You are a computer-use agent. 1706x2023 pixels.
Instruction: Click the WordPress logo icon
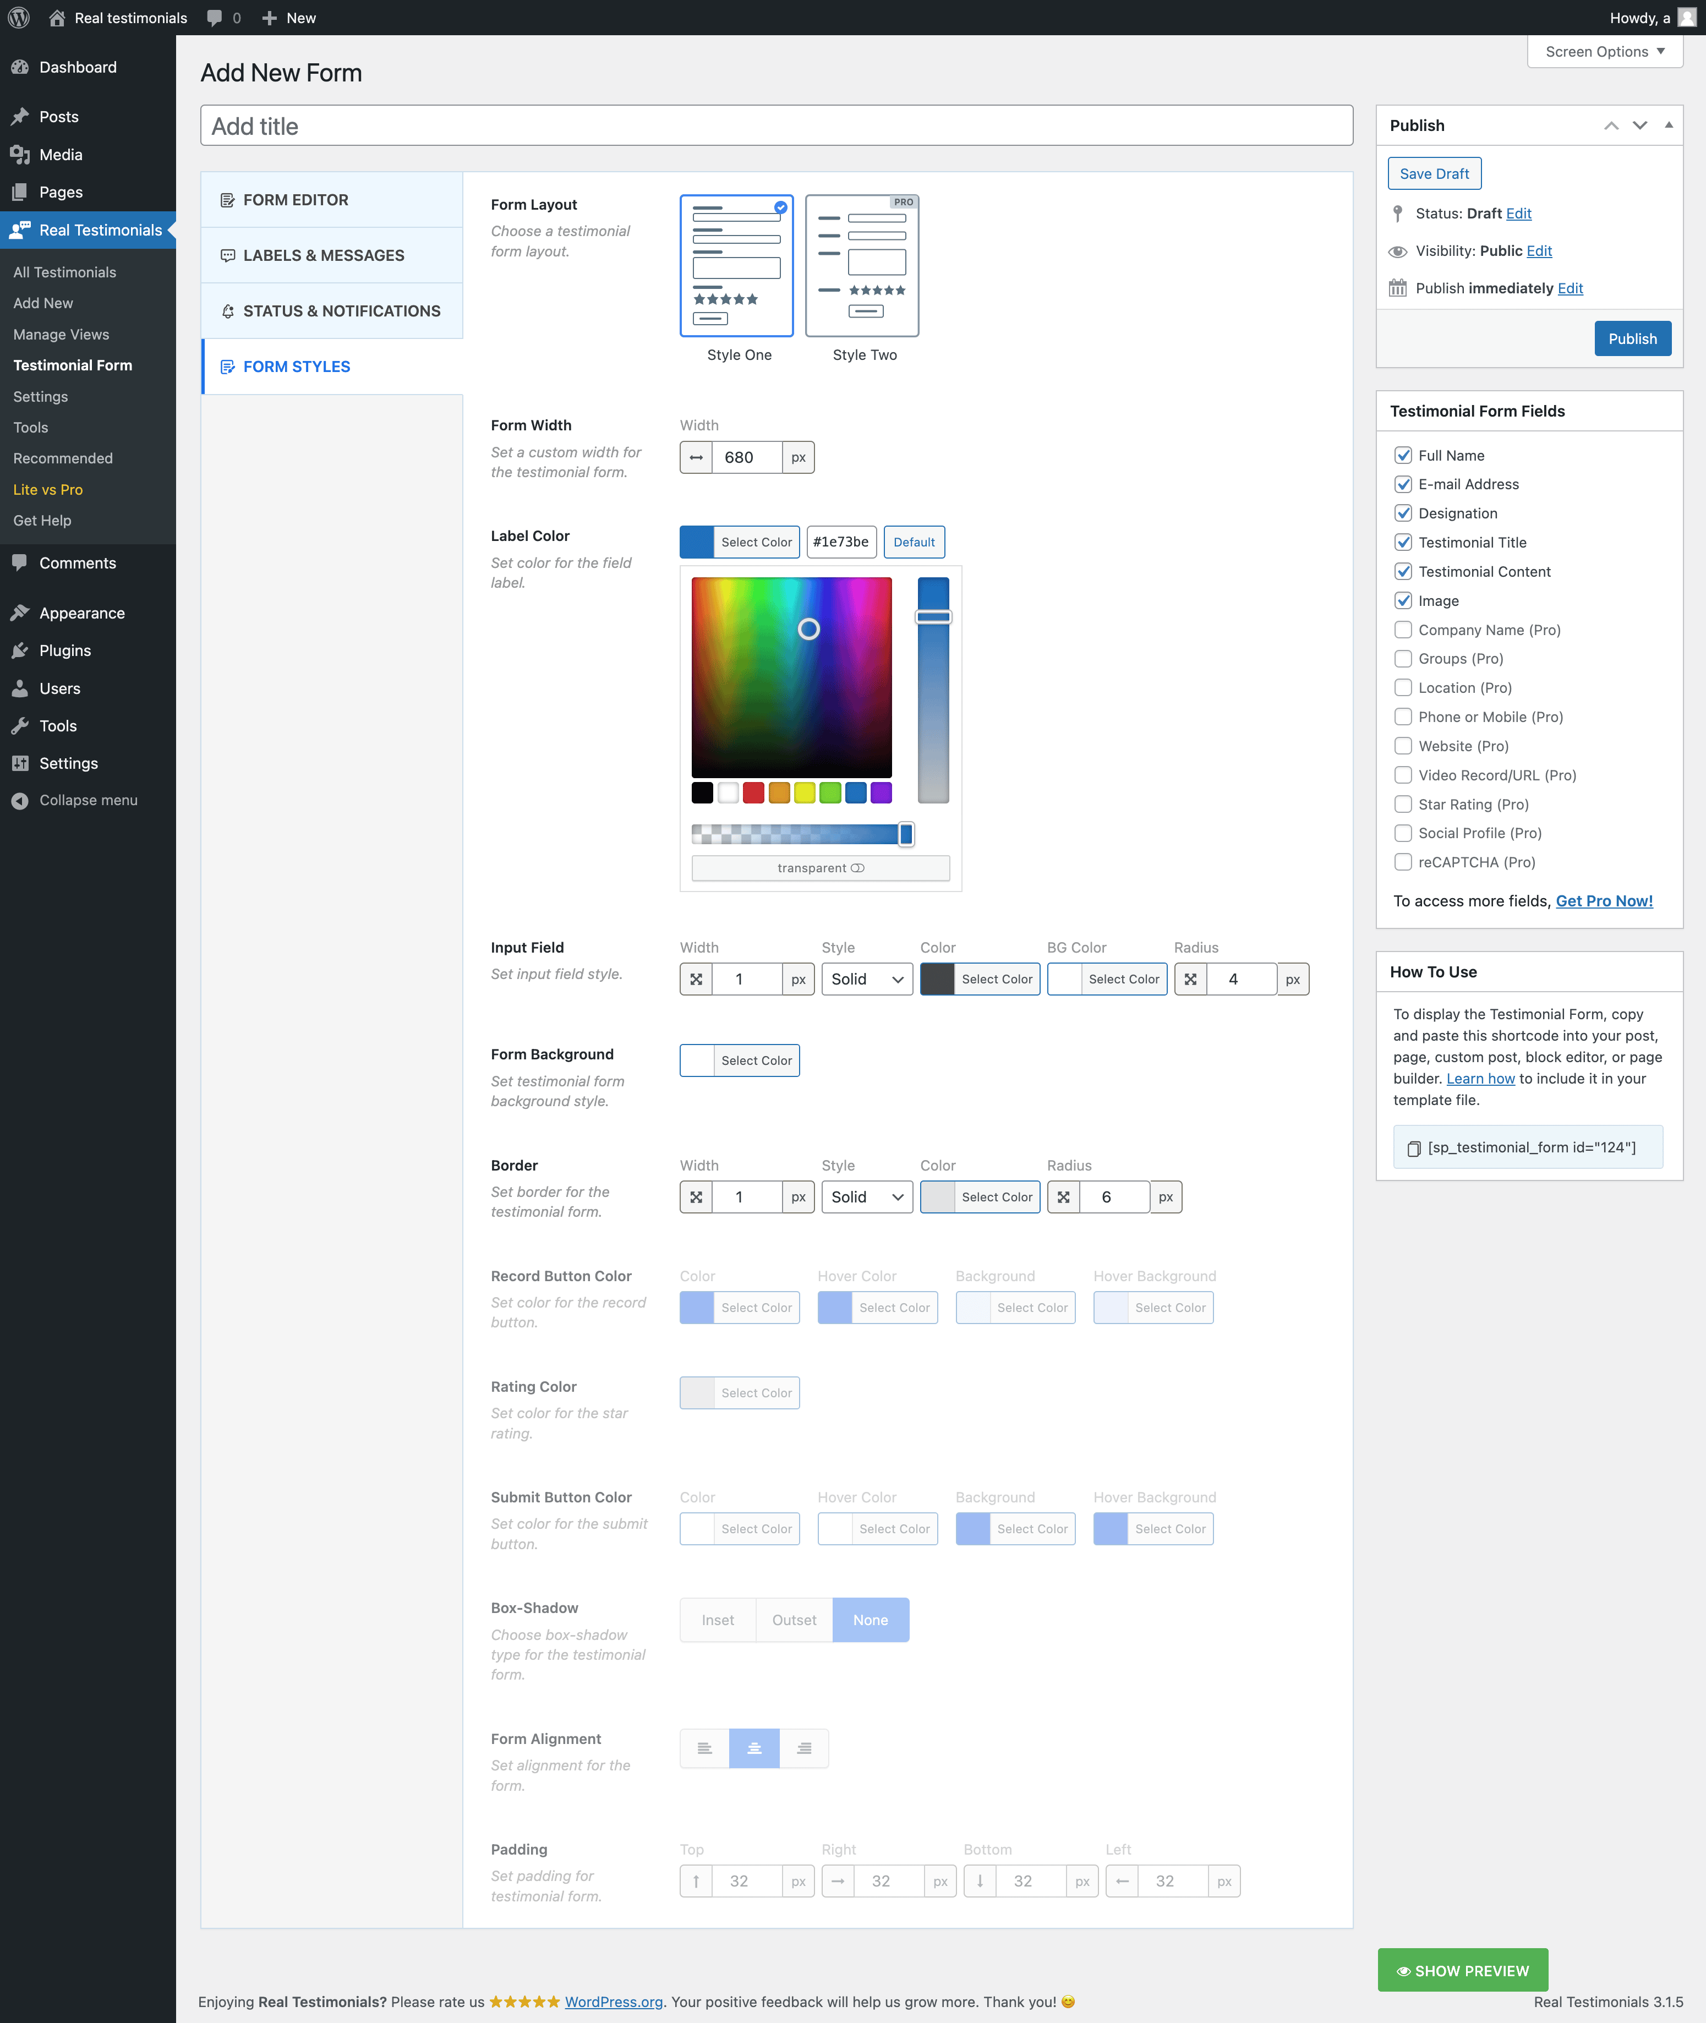pyautogui.click(x=19, y=18)
